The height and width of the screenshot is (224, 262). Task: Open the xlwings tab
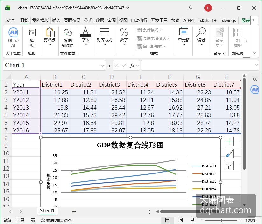click(229, 20)
